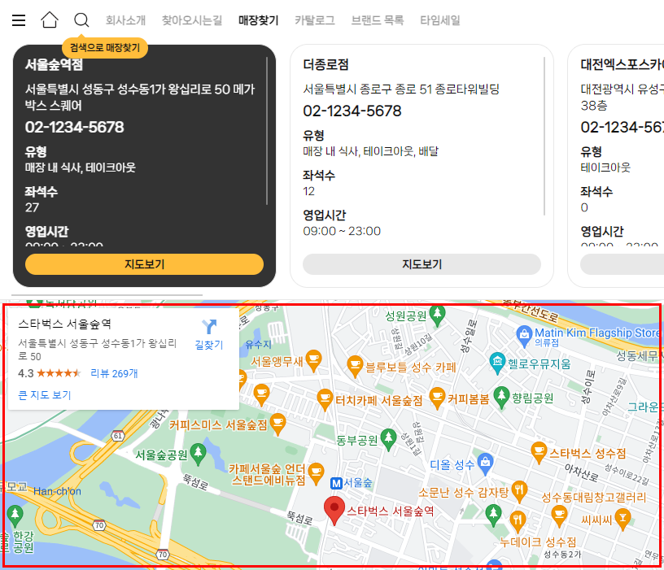Go to the home icon
Viewport: 664px width, 570px height.
tap(50, 20)
